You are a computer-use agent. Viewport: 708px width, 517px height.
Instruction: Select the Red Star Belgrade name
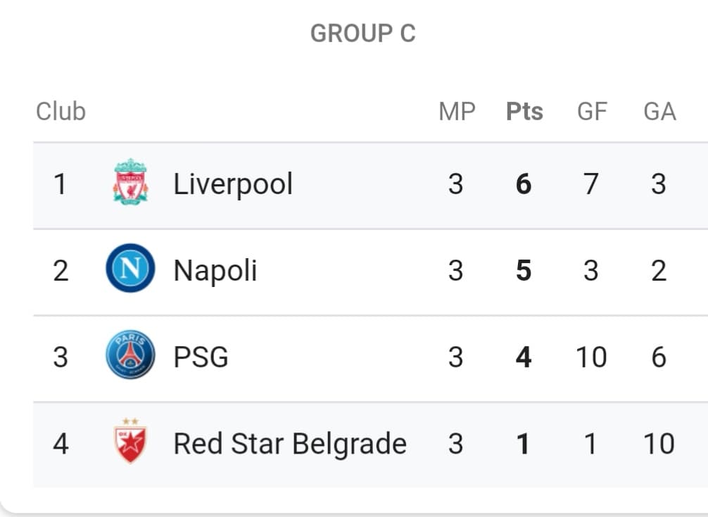pos(290,444)
